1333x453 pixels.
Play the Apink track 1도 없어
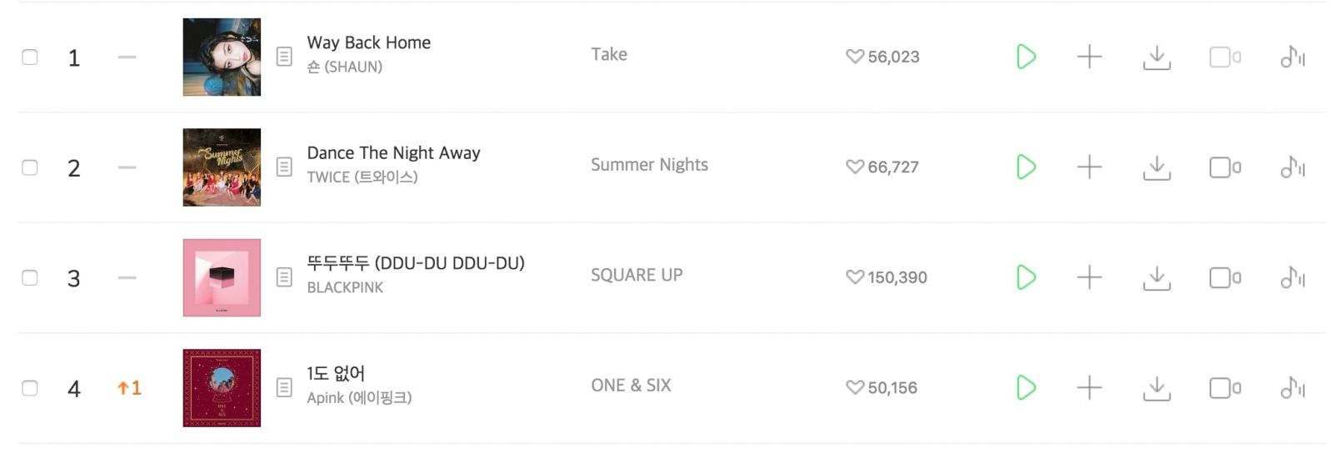pyautogui.click(x=1026, y=388)
